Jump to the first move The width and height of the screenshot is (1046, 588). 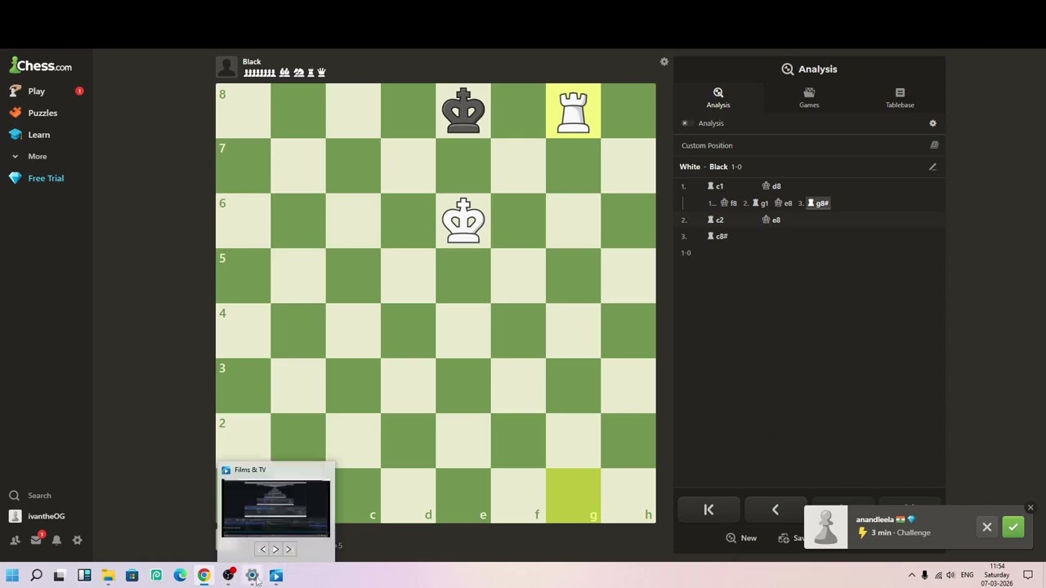pyautogui.click(x=709, y=510)
